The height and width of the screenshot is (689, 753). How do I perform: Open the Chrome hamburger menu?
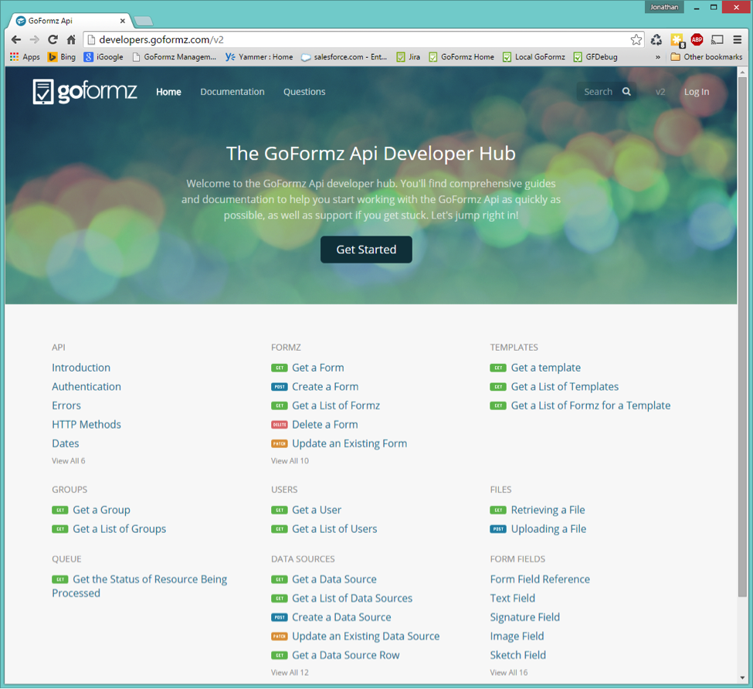point(737,40)
